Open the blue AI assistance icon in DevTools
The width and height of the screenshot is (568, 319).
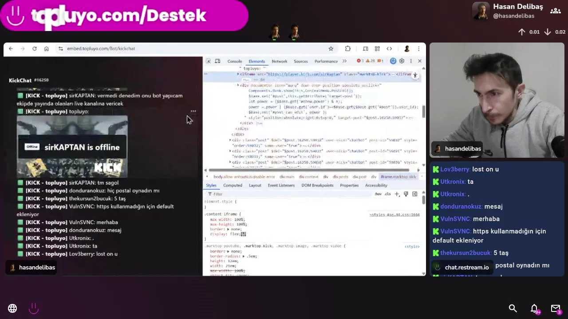(x=393, y=61)
